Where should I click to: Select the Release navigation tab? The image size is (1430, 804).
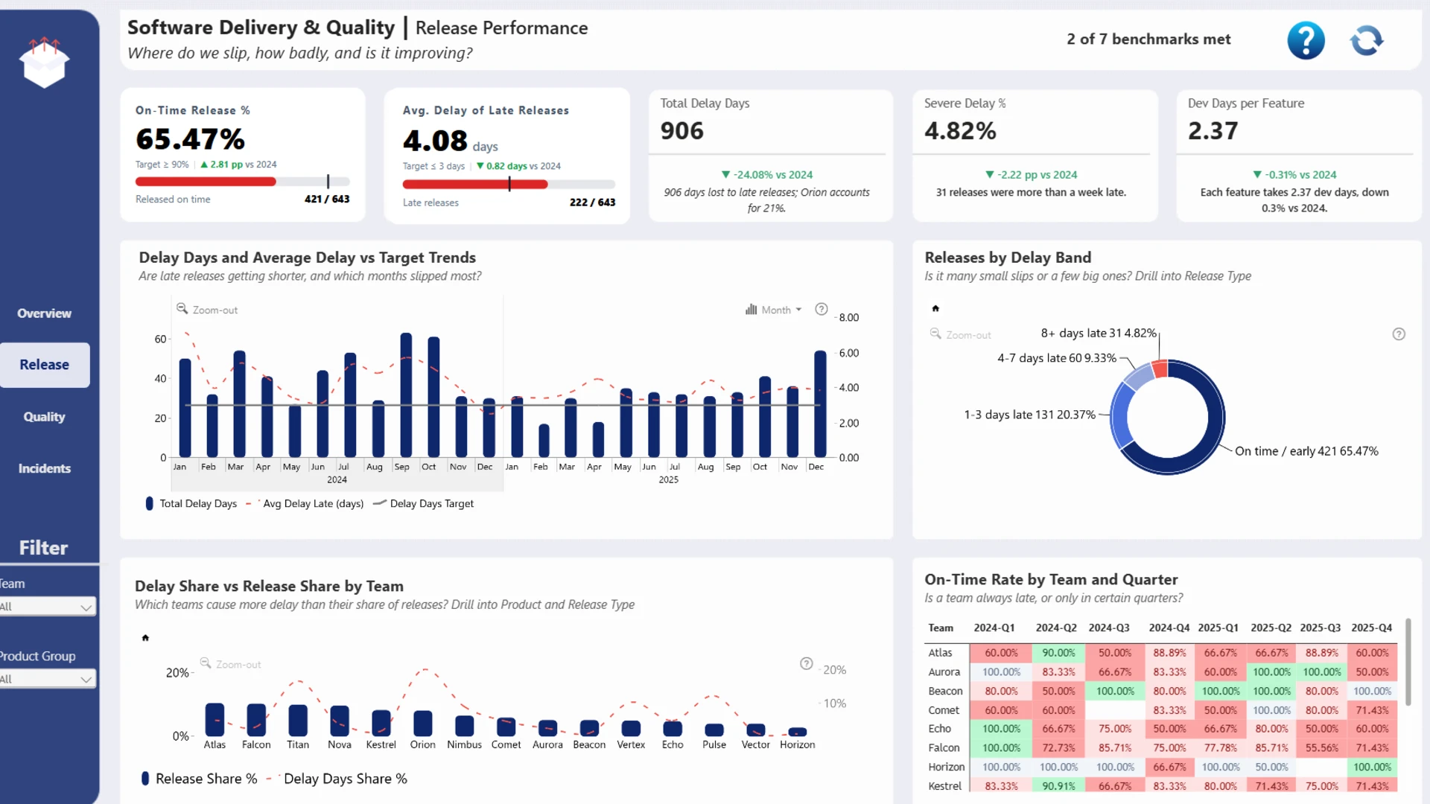[45, 365]
